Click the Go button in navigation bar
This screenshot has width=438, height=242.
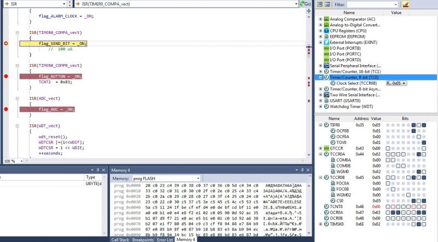tap(308, 4)
